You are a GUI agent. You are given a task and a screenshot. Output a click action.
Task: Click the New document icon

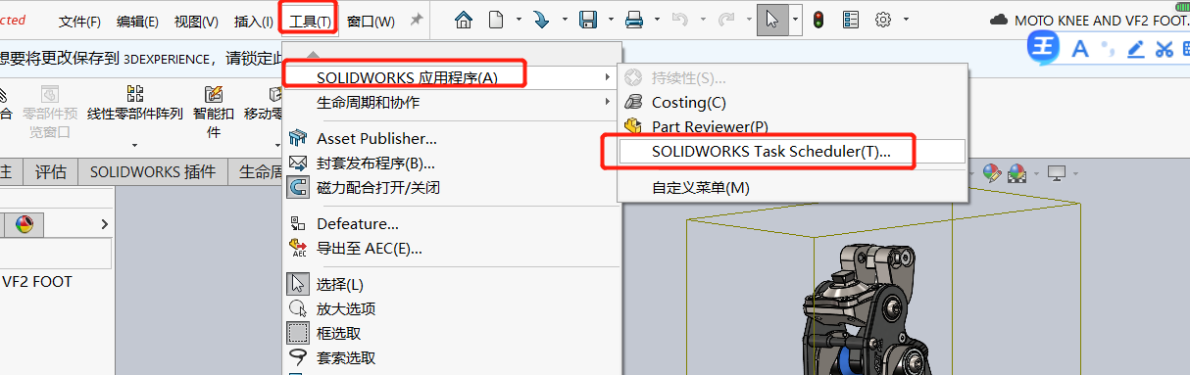click(496, 20)
